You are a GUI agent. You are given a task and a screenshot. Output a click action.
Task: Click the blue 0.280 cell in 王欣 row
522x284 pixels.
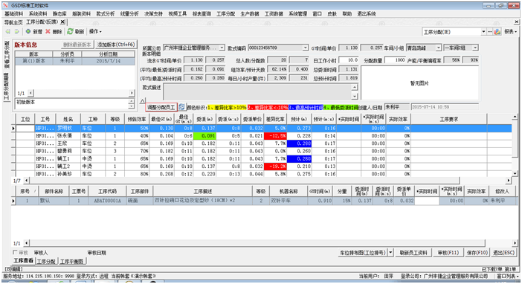[x=299, y=143]
